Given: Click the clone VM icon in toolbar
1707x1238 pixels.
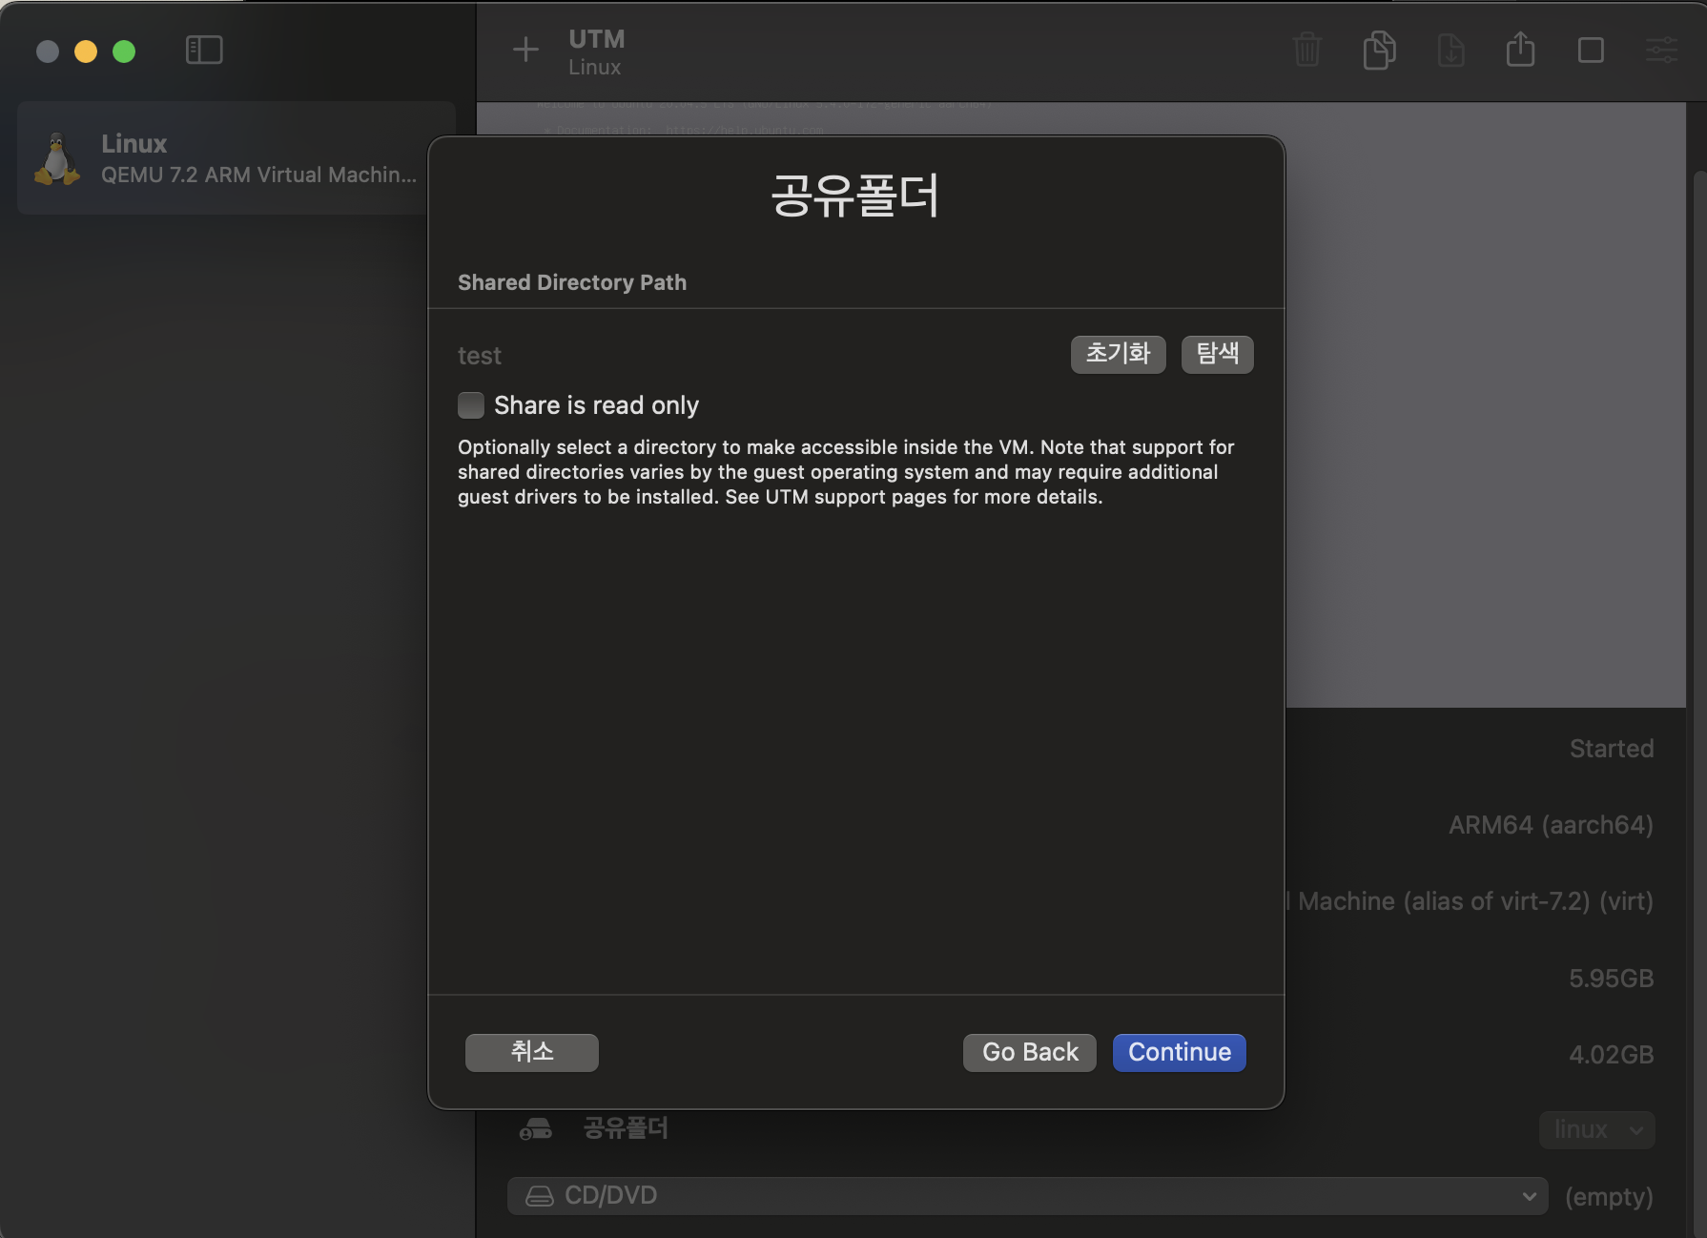Looking at the screenshot, I should click(1379, 50).
